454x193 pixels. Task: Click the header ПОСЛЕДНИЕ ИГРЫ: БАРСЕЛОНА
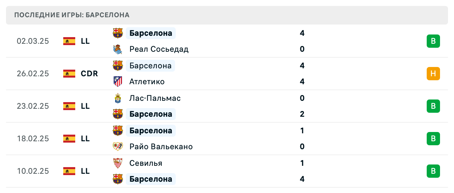point(71,15)
